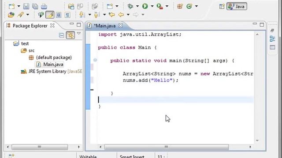Open the Outline view icon in right trim
The width and height of the screenshot is (282, 158).
[x=272, y=39]
